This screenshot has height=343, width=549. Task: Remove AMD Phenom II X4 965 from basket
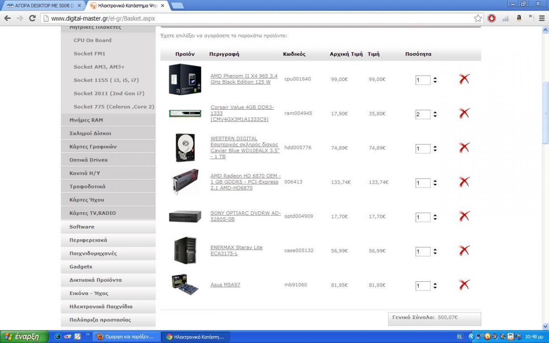(x=464, y=79)
